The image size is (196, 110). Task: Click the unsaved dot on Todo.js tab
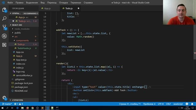(78, 8)
